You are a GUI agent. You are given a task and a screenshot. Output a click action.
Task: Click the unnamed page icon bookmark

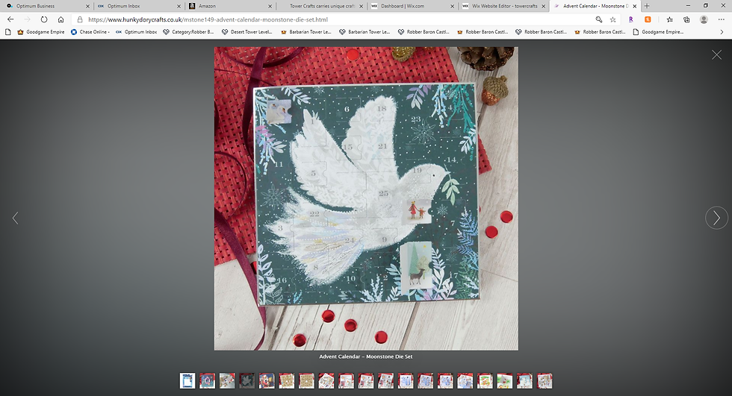[x=7, y=32]
